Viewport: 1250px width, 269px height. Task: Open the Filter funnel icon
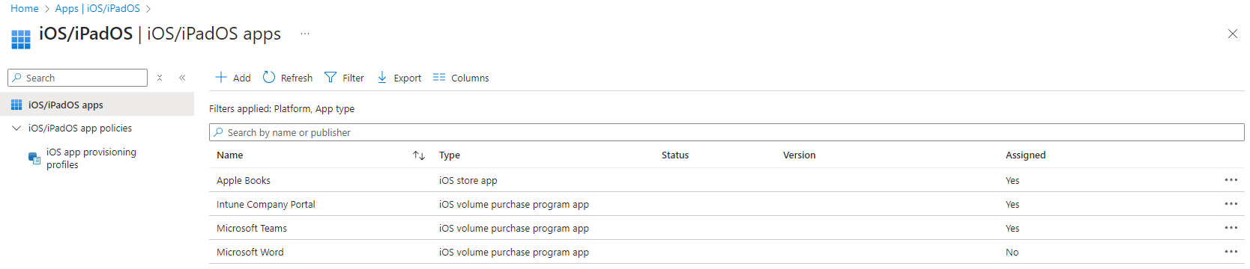330,78
